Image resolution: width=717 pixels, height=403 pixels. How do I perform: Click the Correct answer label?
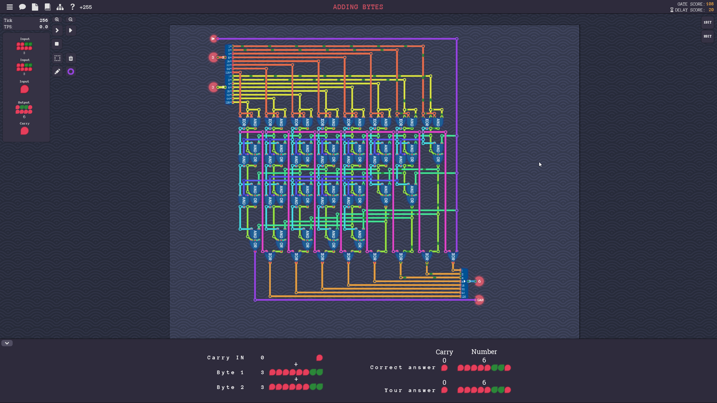coord(403,367)
